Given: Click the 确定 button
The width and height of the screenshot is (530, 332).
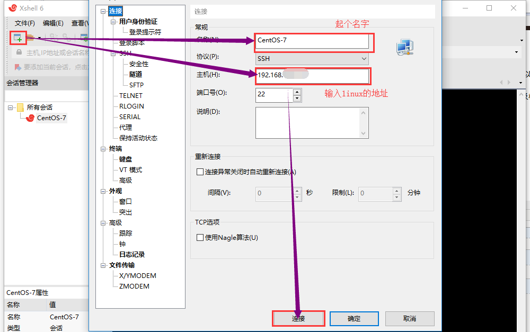Looking at the screenshot, I should click(x=354, y=318).
